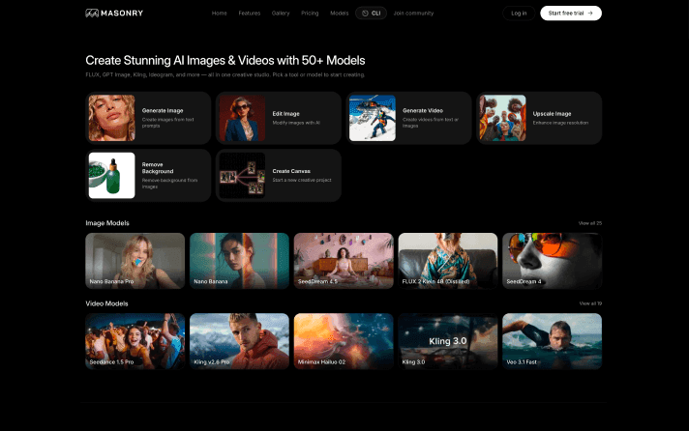689x431 pixels.
Task: Click the arrow icon in Start free trial
Action: 590,14
